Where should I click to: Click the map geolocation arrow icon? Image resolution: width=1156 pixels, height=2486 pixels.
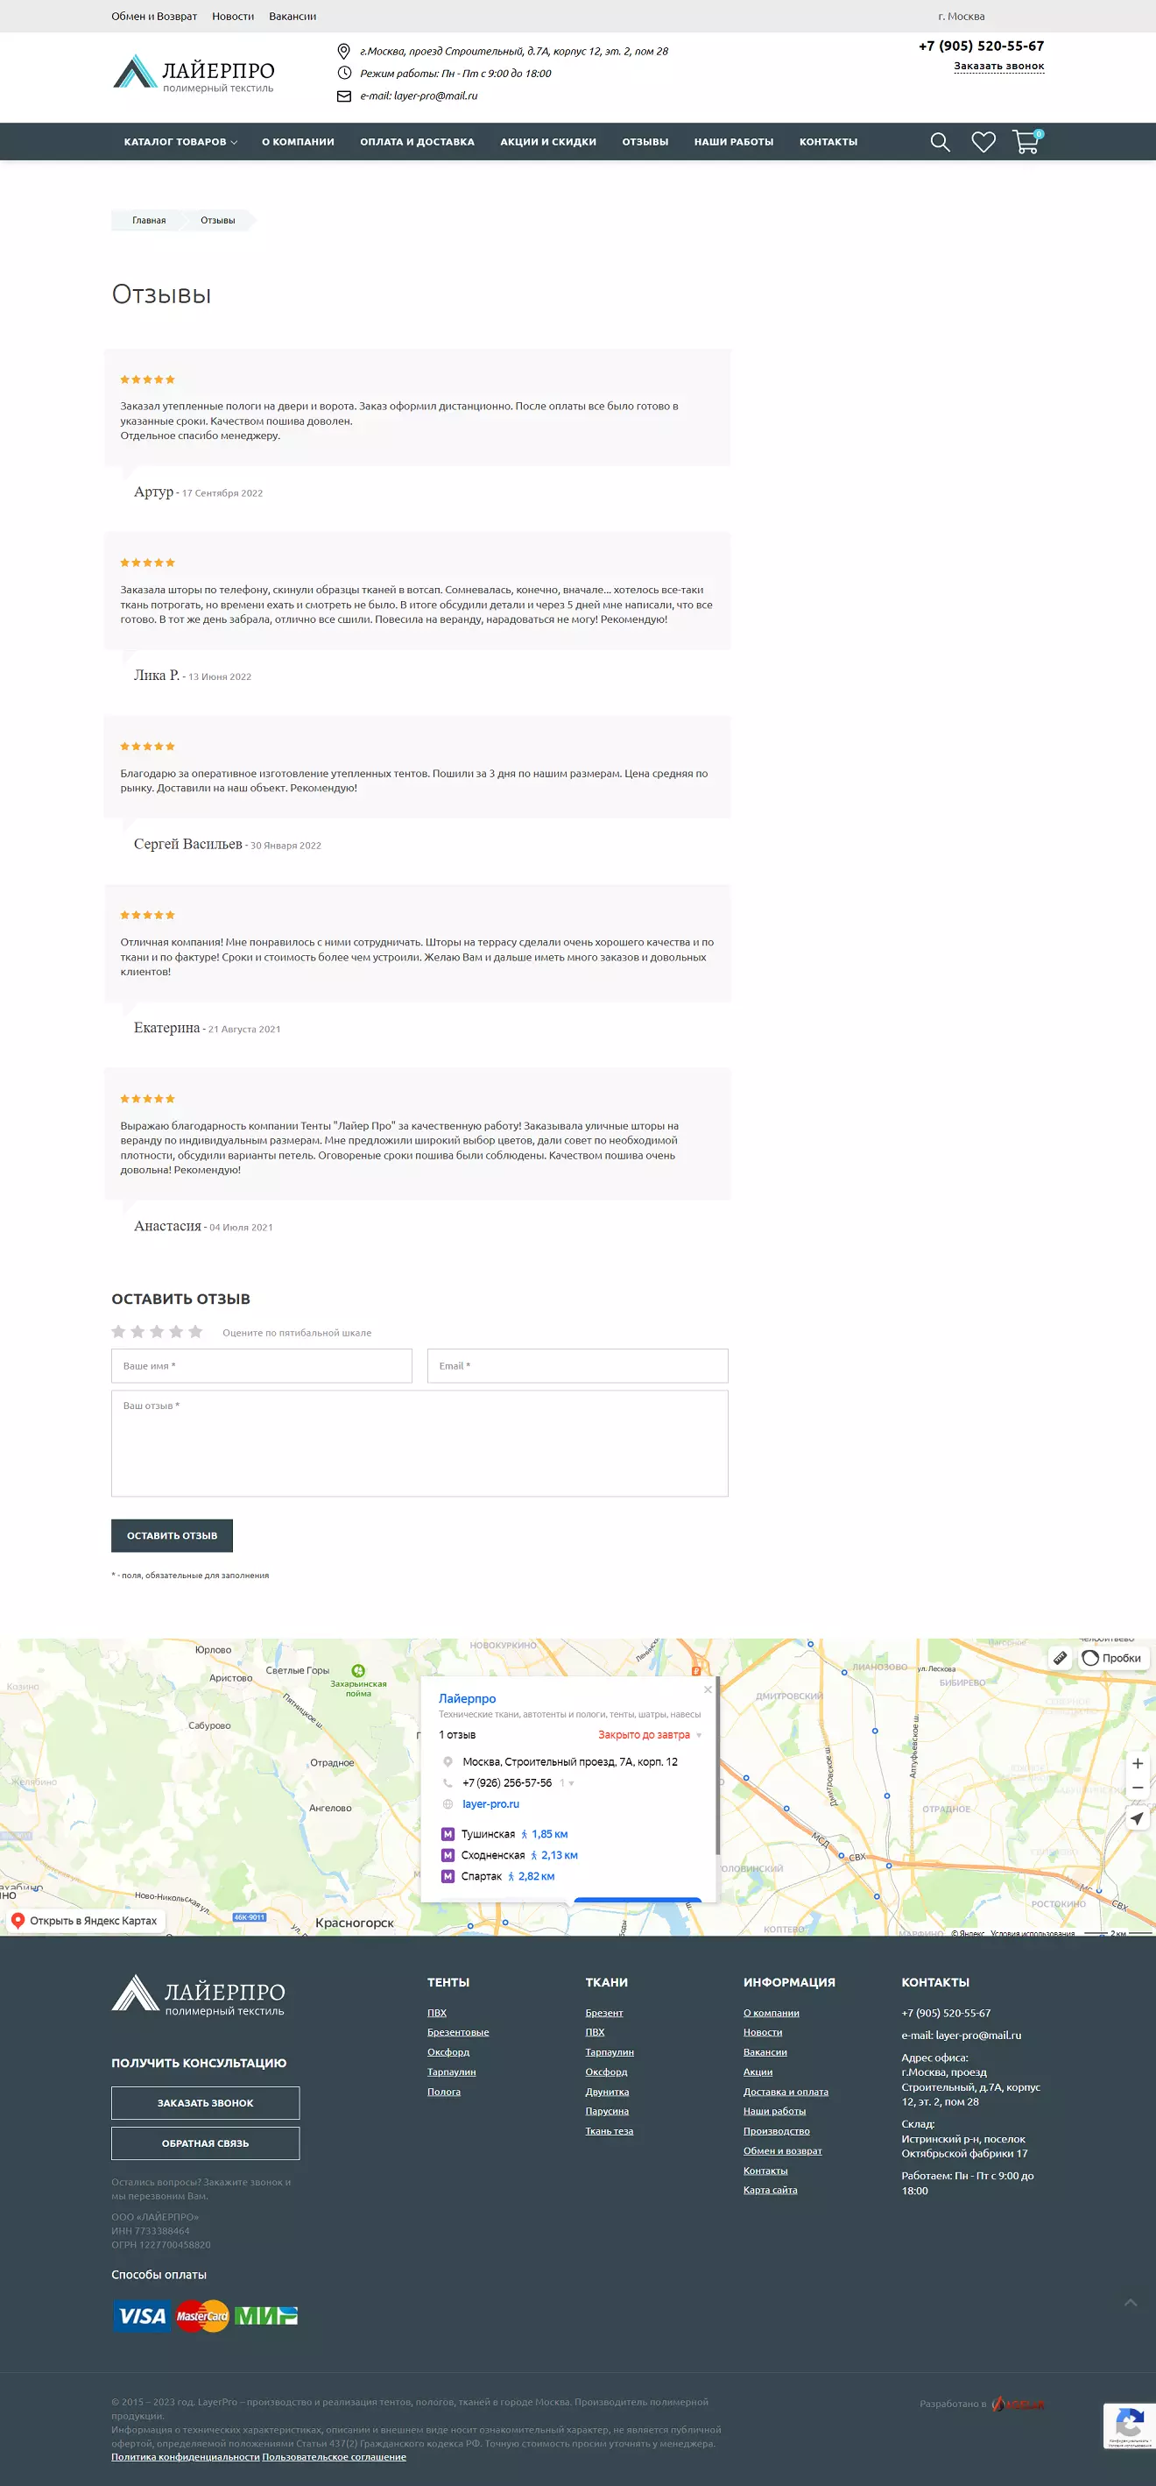click(1138, 1819)
